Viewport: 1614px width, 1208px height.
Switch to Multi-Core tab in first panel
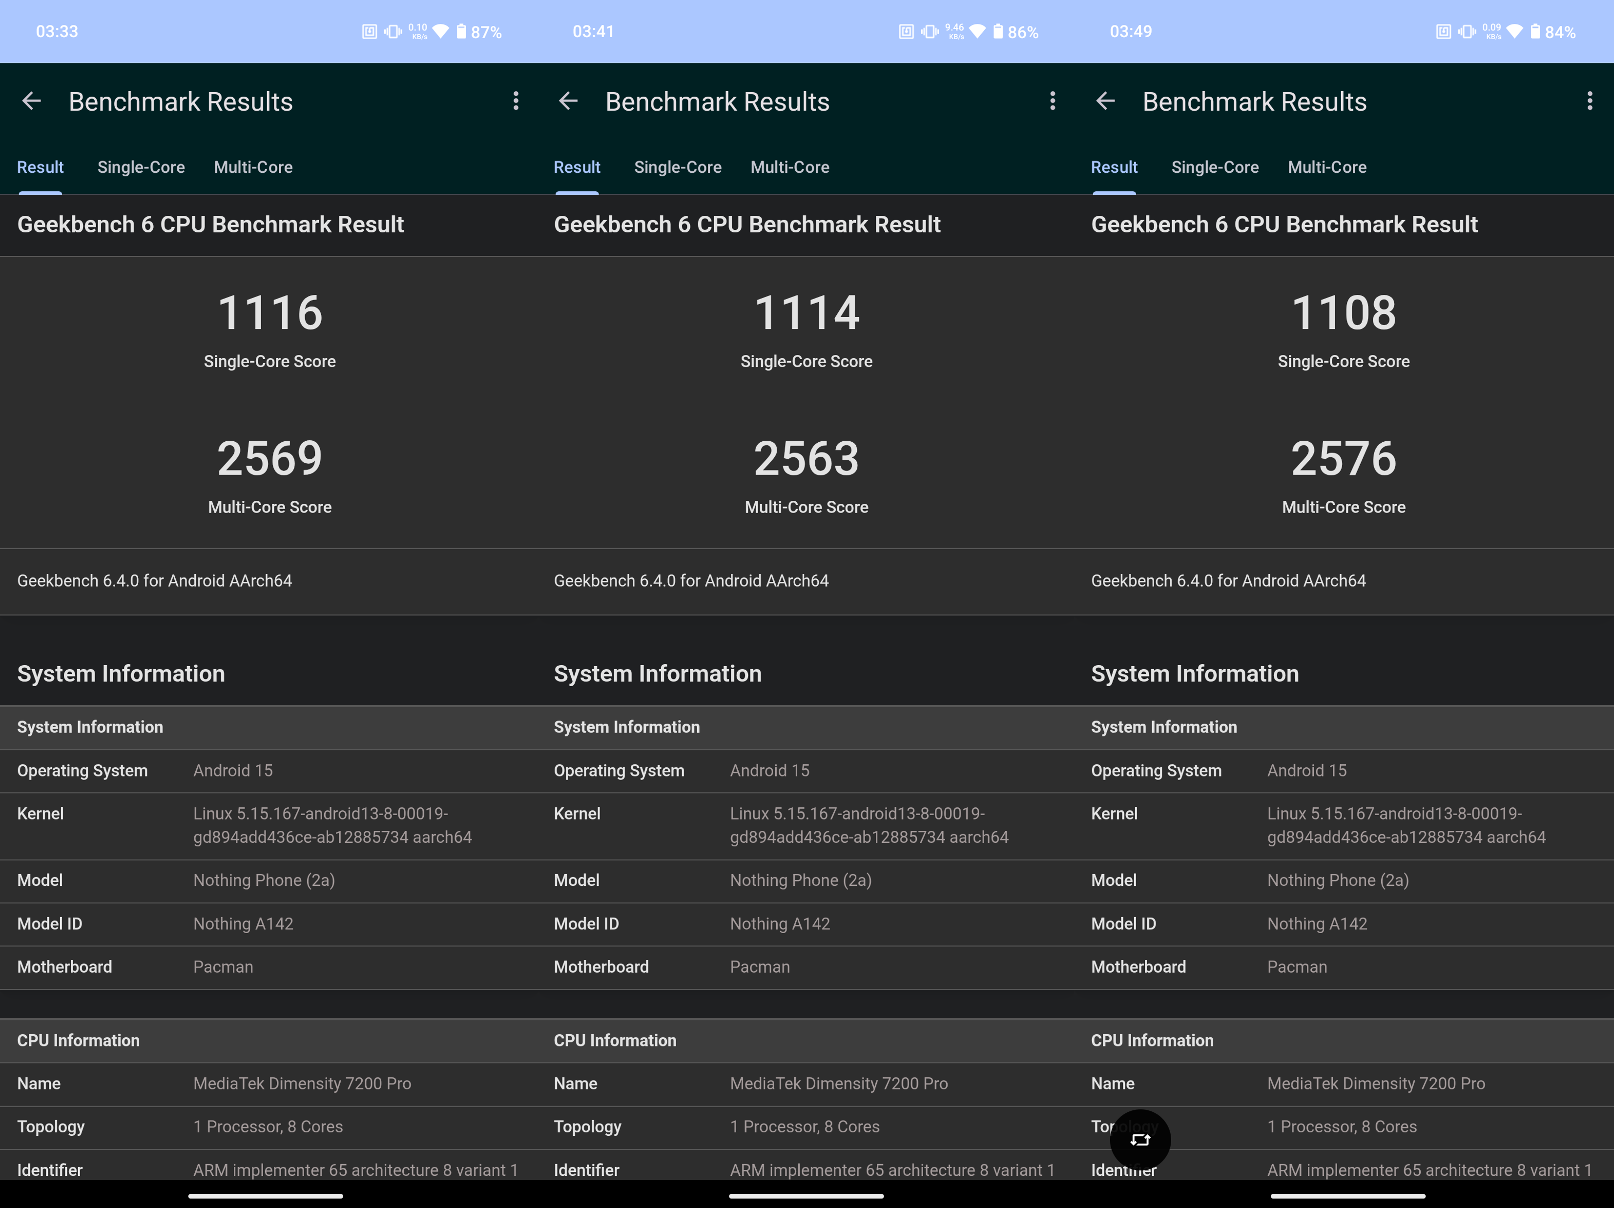[x=253, y=167]
